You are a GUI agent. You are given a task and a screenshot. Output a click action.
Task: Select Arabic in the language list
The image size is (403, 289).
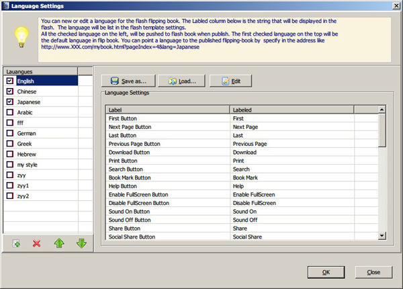[25, 112]
